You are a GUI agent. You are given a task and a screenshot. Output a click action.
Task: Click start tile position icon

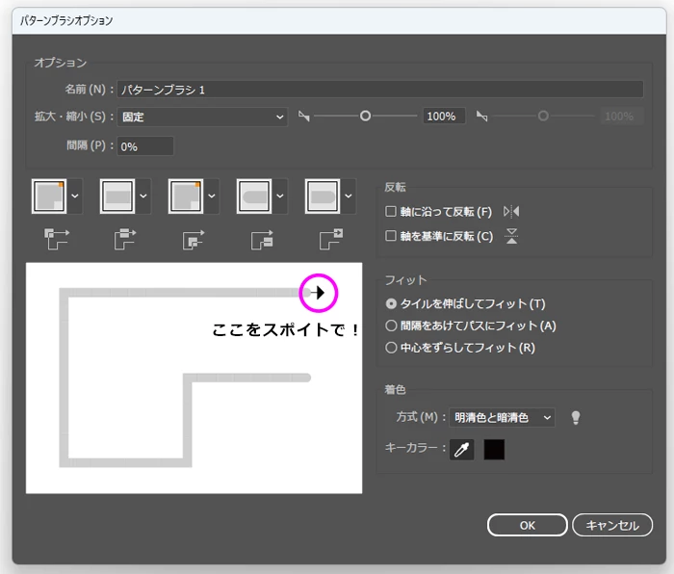[x=262, y=240]
